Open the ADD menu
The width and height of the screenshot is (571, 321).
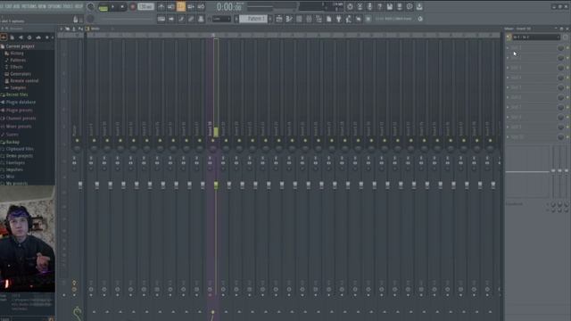[16, 6]
